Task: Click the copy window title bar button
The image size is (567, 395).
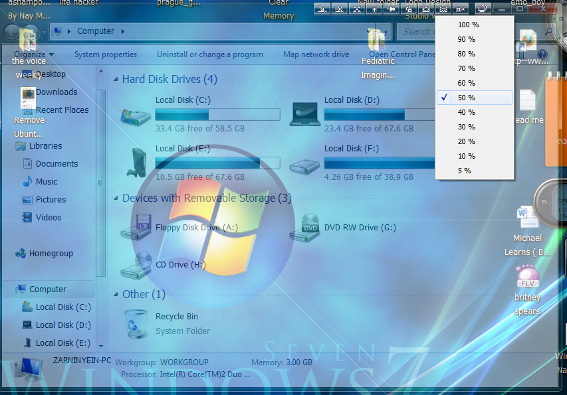Action: click(x=409, y=9)
